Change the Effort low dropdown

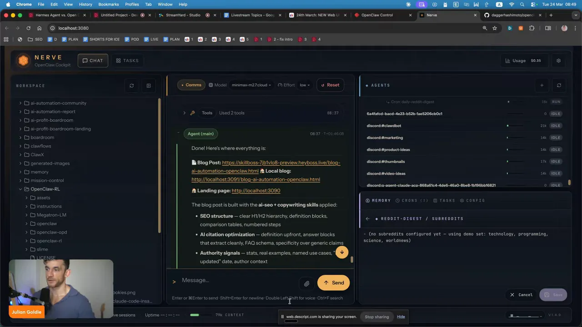(304, 85)
